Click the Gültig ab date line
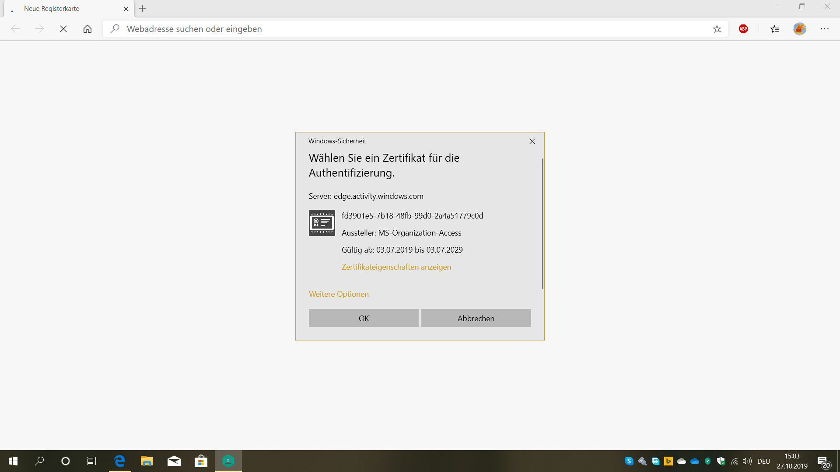Viewport: 840px width, 472px height. (402, 250)
